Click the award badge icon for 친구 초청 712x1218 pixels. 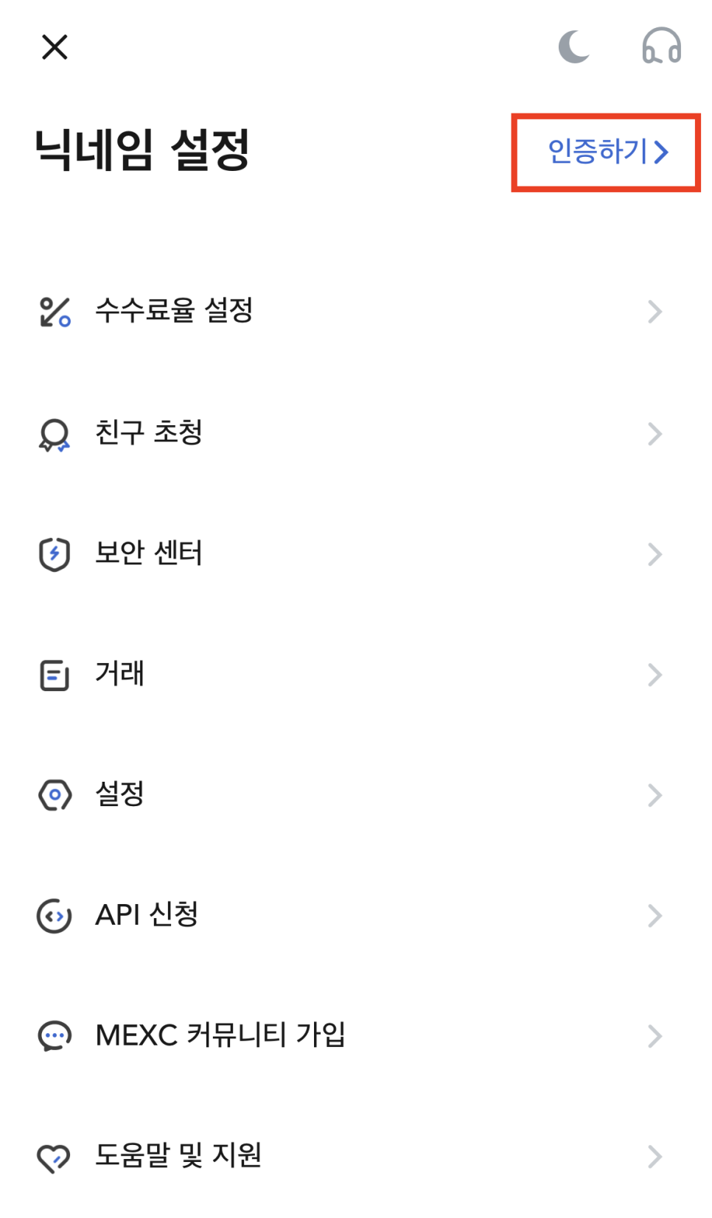tap(55, 435)
